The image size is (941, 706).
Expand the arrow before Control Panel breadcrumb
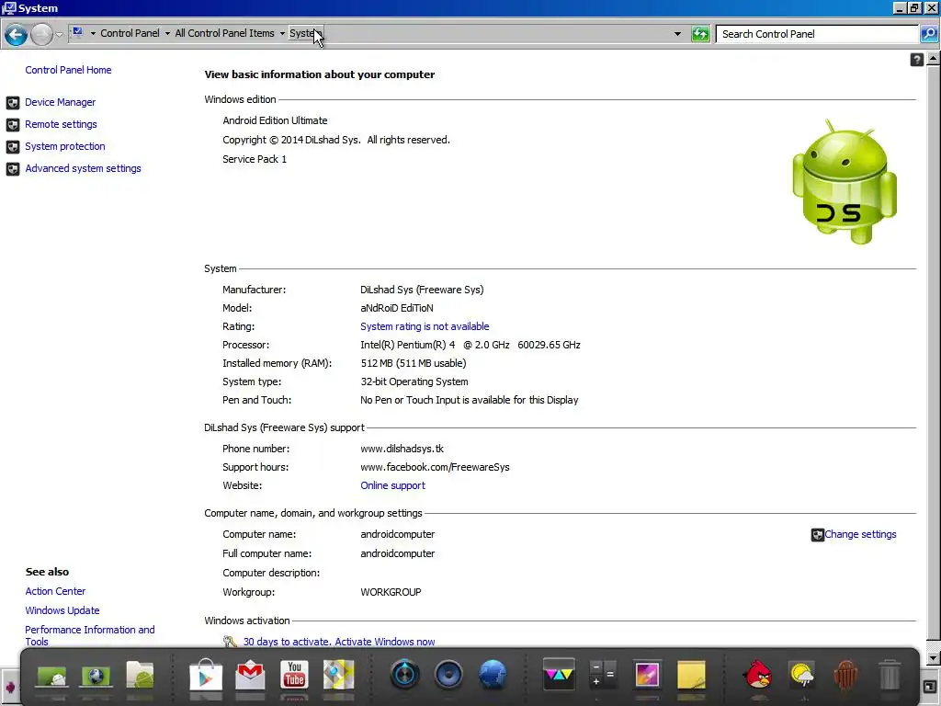pos(93,34)
